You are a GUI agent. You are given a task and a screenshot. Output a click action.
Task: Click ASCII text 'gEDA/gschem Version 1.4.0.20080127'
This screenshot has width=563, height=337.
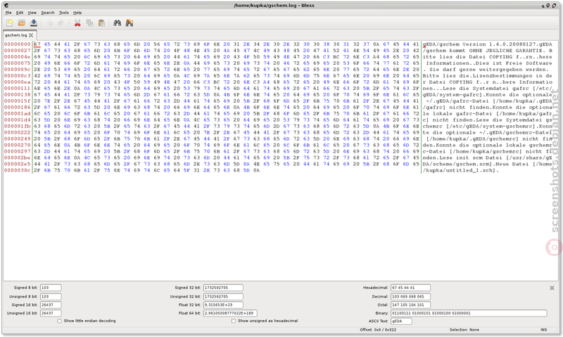tap(479, 44)
